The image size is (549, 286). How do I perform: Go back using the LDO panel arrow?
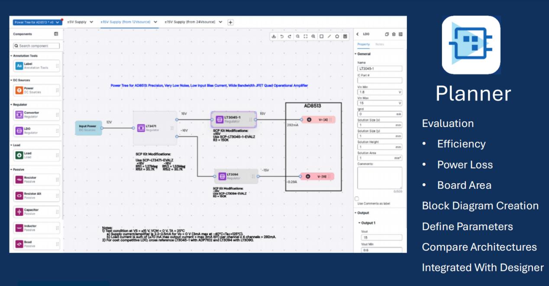(x=358, y=34)
